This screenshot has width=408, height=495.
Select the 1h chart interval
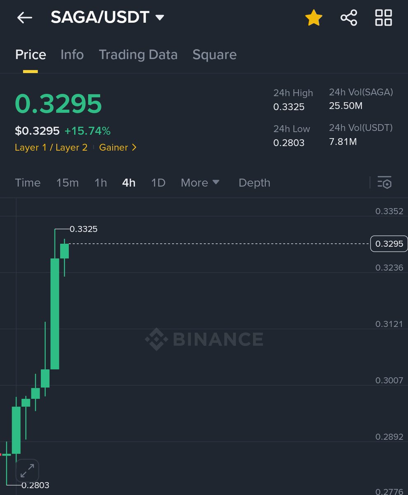point(101,183)
